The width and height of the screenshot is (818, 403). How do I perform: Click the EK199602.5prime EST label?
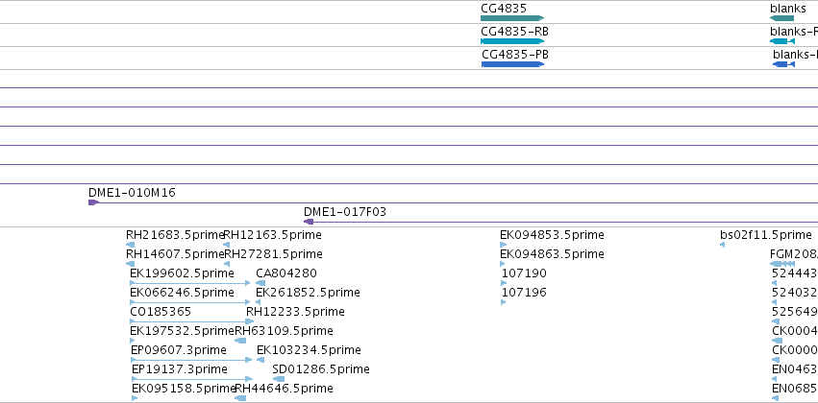click(x=182, y=273)
